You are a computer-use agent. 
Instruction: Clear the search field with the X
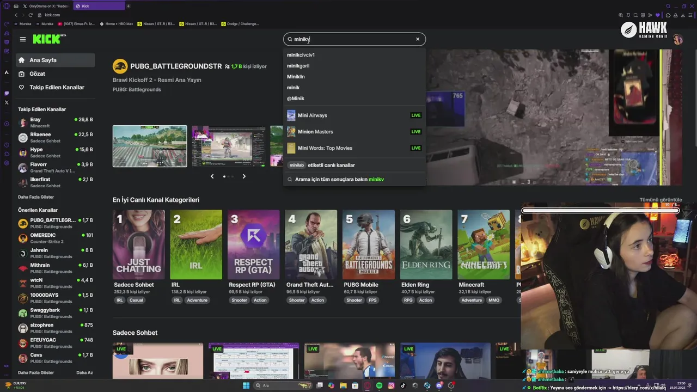[x=418, y=39]
